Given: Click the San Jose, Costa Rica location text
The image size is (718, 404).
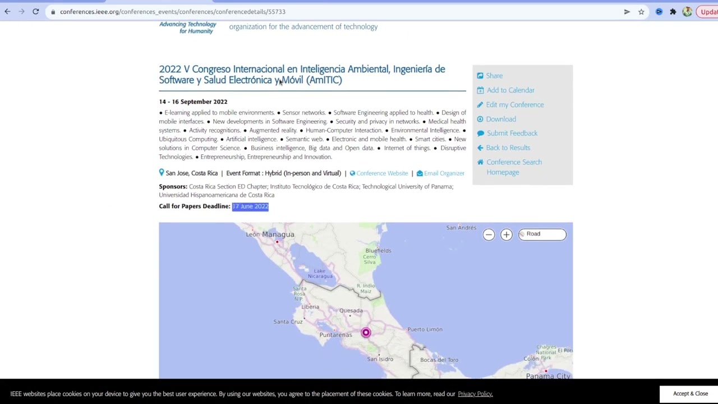Looking at the screenshot, I should 191,173.
